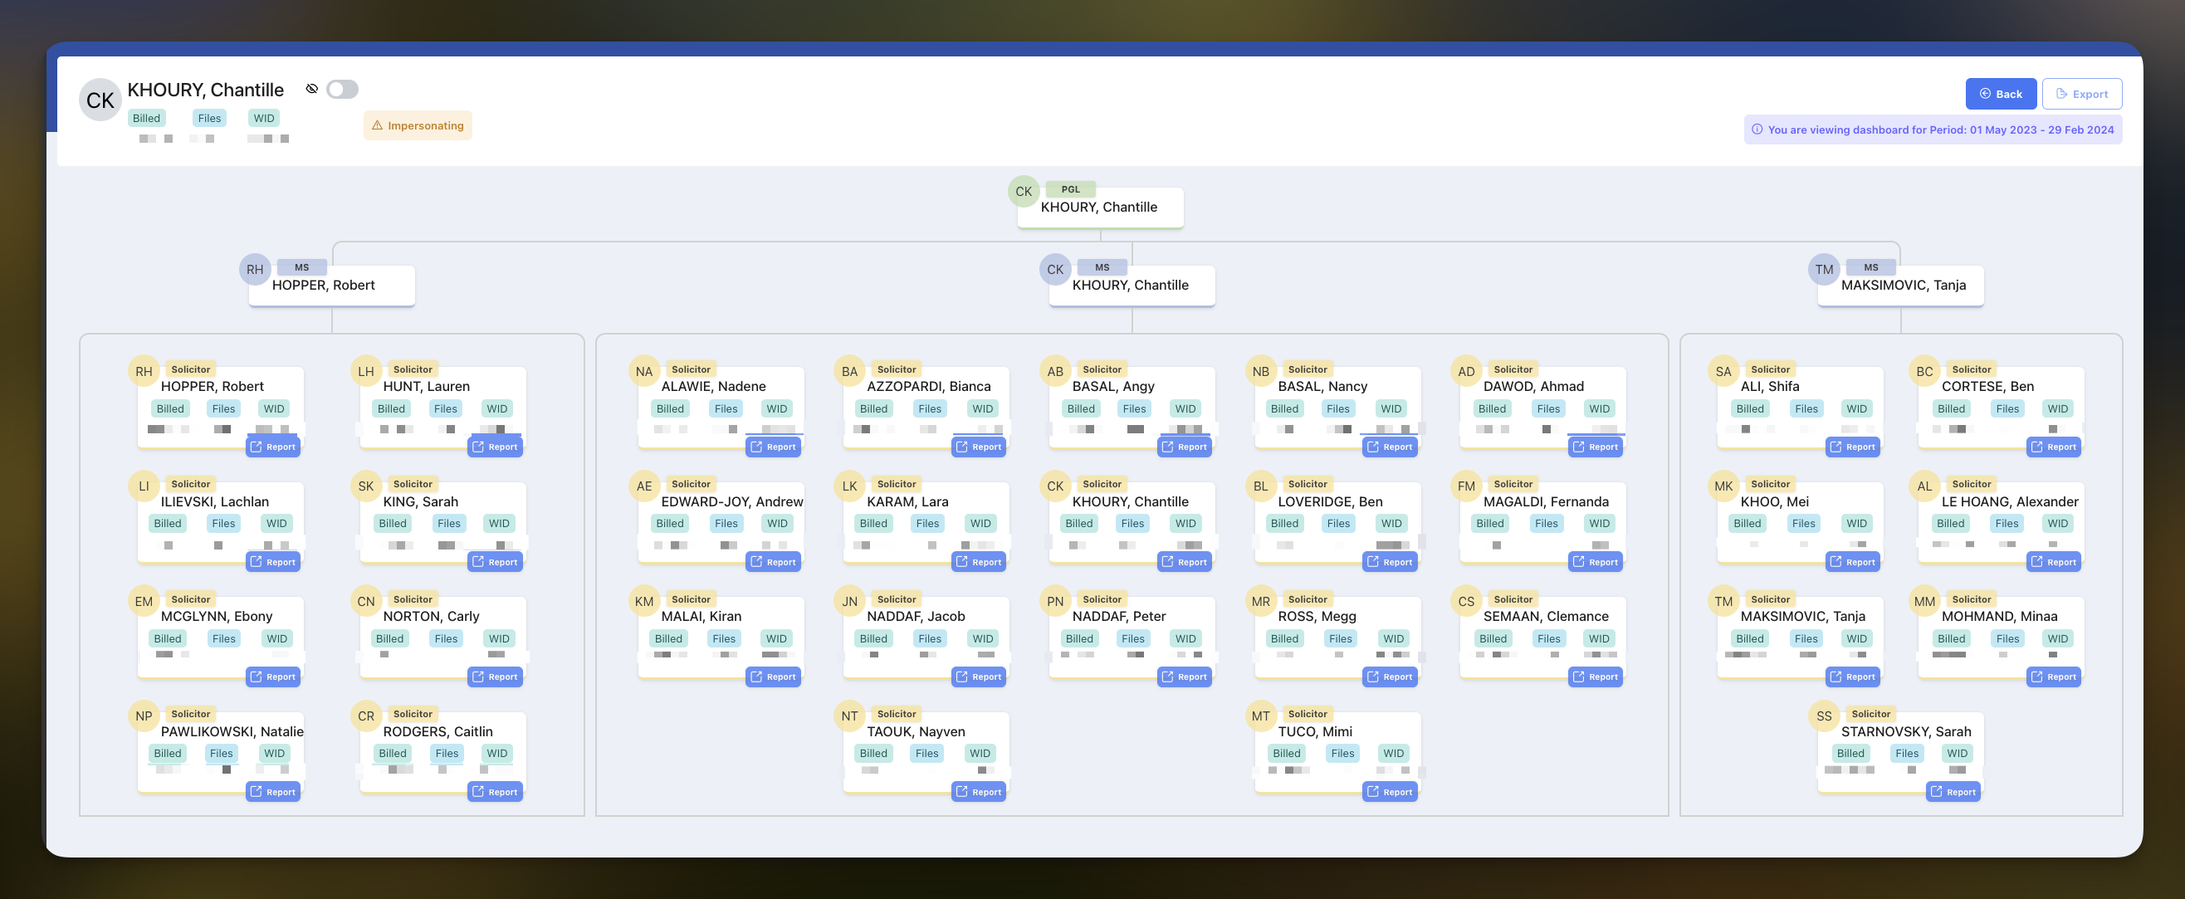Open Report for STARNOVSKY, Sarah
2185x899 pixels.
(x=1953, y=792)
